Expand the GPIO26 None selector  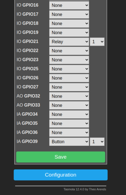69,78
